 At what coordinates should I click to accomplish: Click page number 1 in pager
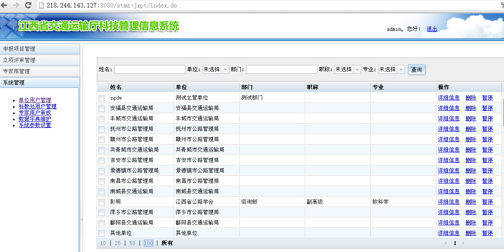(455, 243)
